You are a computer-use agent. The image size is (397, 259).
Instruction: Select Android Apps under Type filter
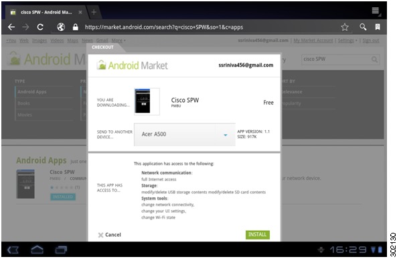(32, 92)
